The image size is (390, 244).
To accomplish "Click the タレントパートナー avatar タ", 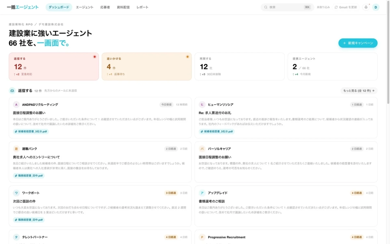I will (x=16, y=237).
